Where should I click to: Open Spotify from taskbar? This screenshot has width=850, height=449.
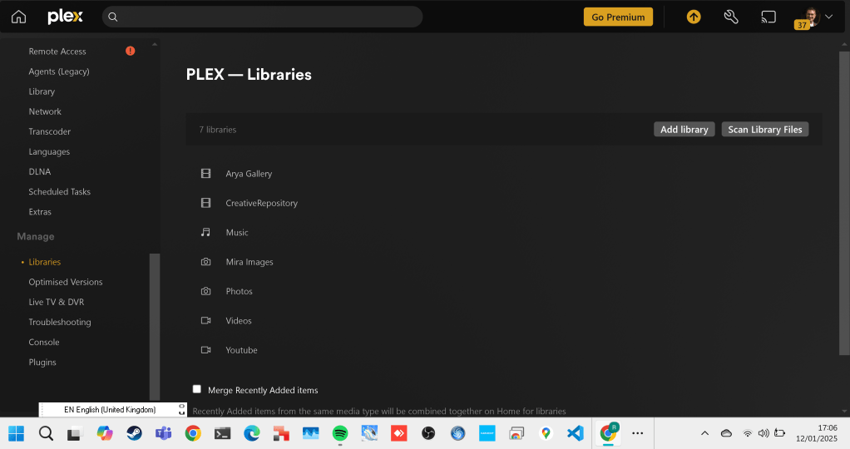pyautogui.click(x=340, y=433)
